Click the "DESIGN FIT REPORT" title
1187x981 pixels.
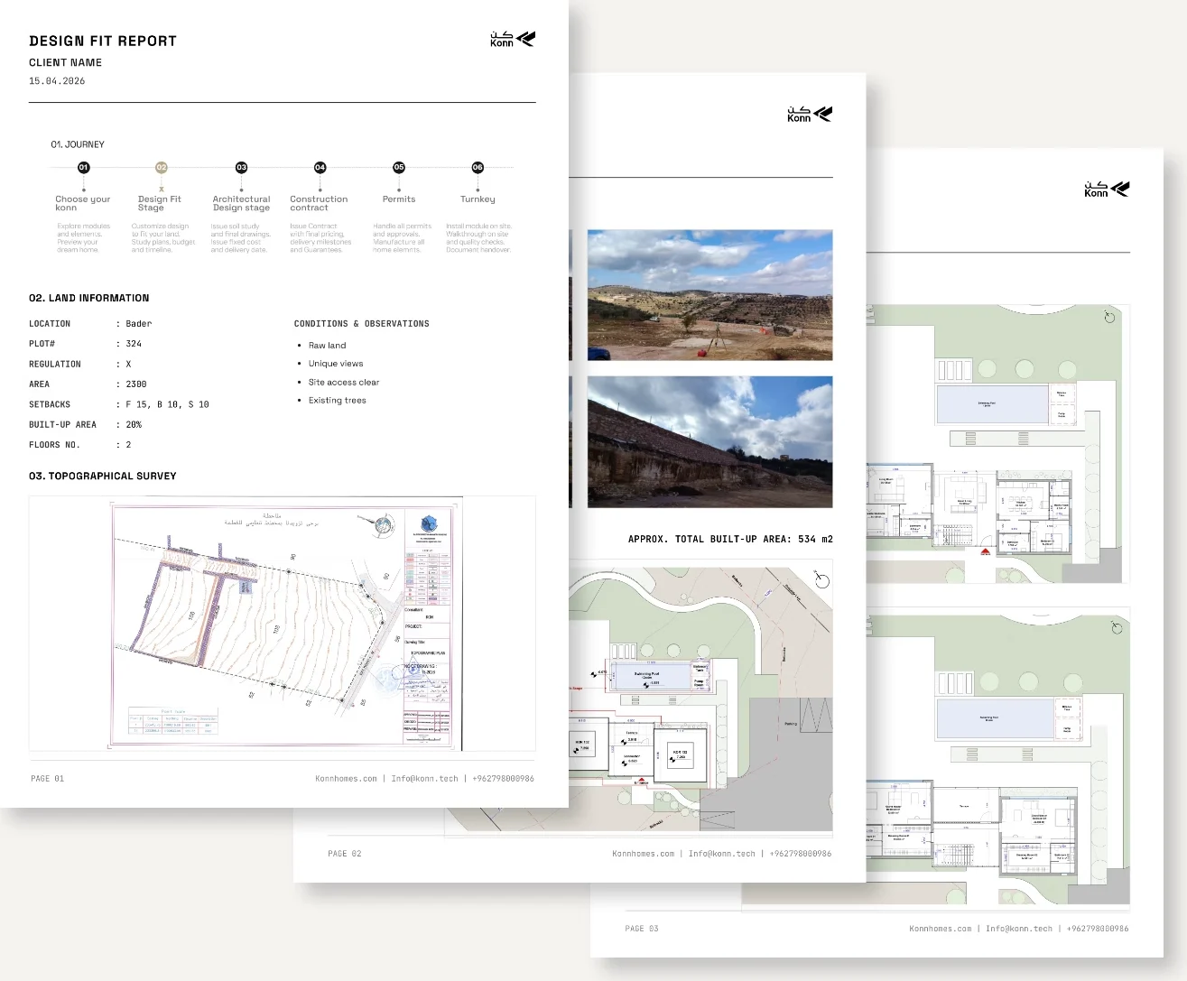[103, 42]
